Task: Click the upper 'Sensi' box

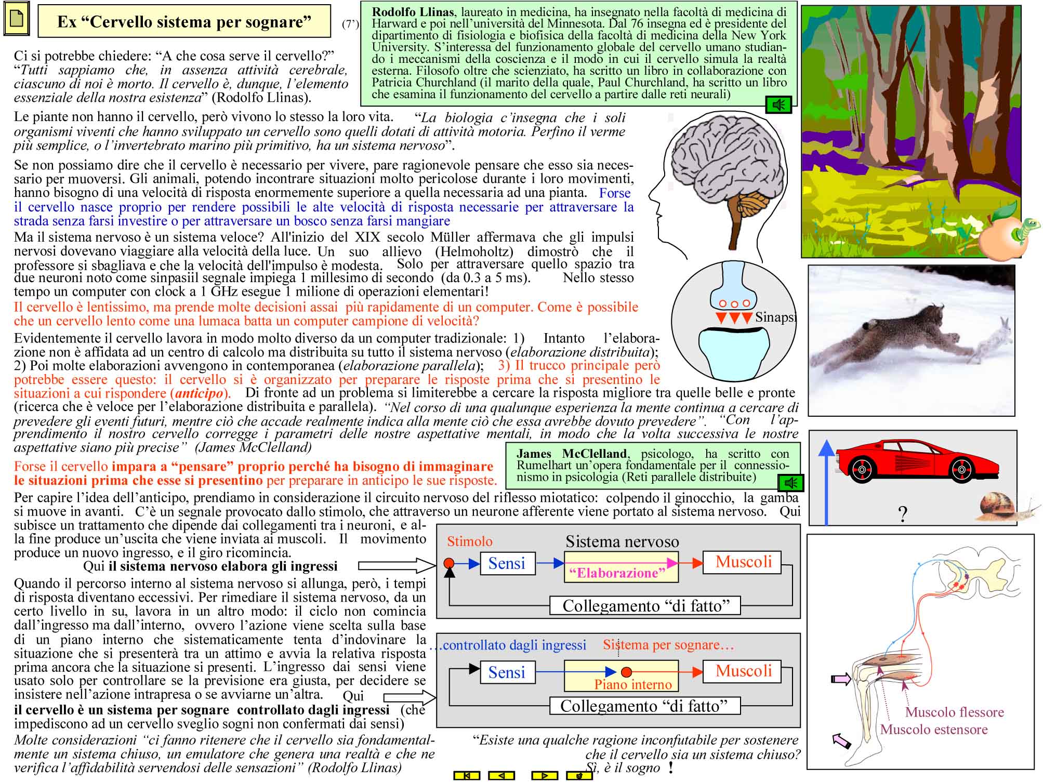Action: pos(507,563)
